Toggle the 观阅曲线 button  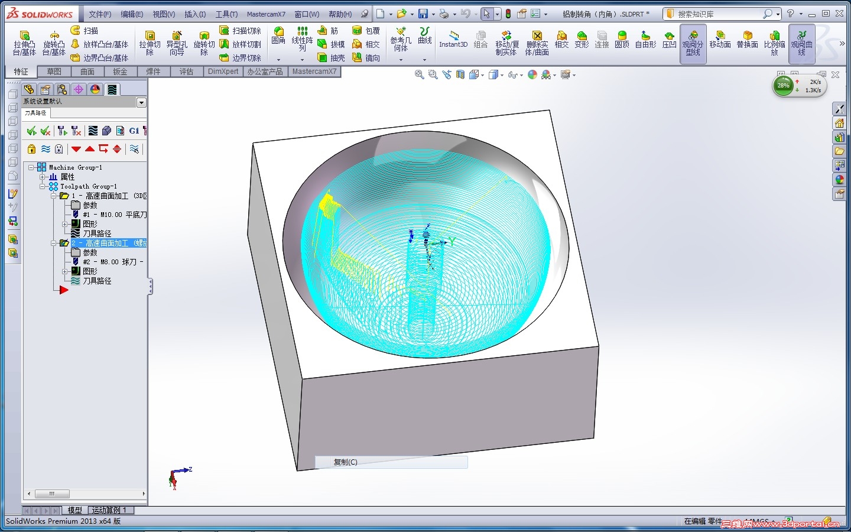801,44
